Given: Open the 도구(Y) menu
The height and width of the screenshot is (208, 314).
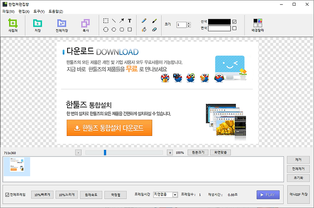Looking at the screenshot, I should [39, 11].
